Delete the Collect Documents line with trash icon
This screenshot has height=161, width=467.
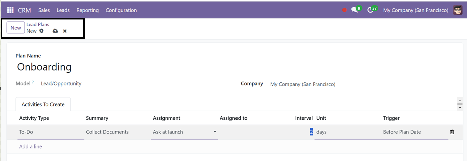(452, 132)
